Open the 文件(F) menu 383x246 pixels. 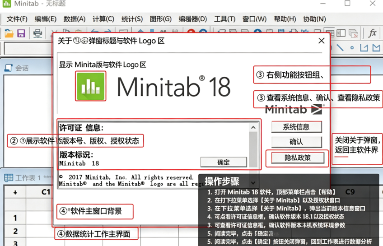click(17, 19)
